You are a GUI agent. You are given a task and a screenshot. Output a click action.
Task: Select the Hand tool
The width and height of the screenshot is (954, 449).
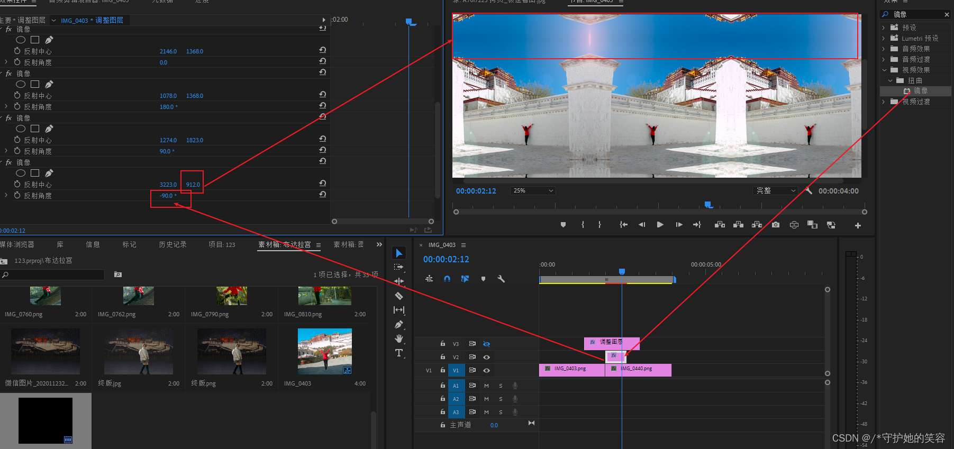[x=399, y=338]
